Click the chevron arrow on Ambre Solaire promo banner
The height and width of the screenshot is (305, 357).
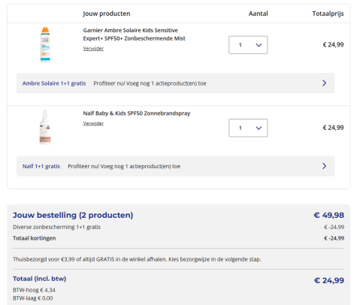[324, 83]
